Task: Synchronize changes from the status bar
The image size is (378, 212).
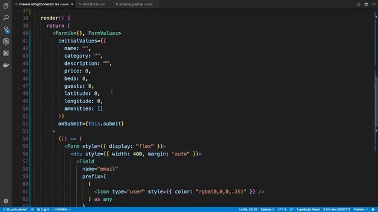Action: tap(32, 210)
